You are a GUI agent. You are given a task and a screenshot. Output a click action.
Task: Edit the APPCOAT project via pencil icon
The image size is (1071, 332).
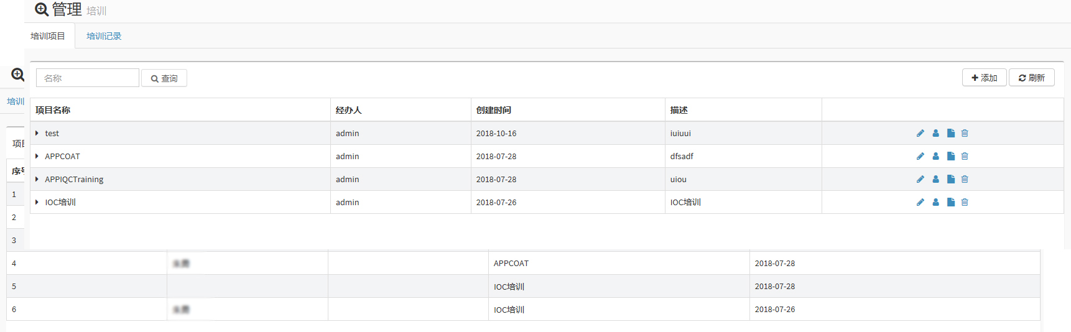(x=920, y=156)
